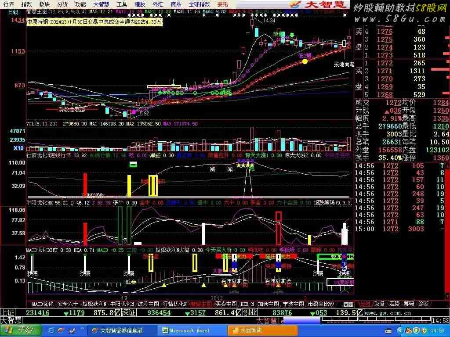The width and height of the screenshot is (450, 337).
Task: Click the 总手 279660 value
Action: [390, 126]
